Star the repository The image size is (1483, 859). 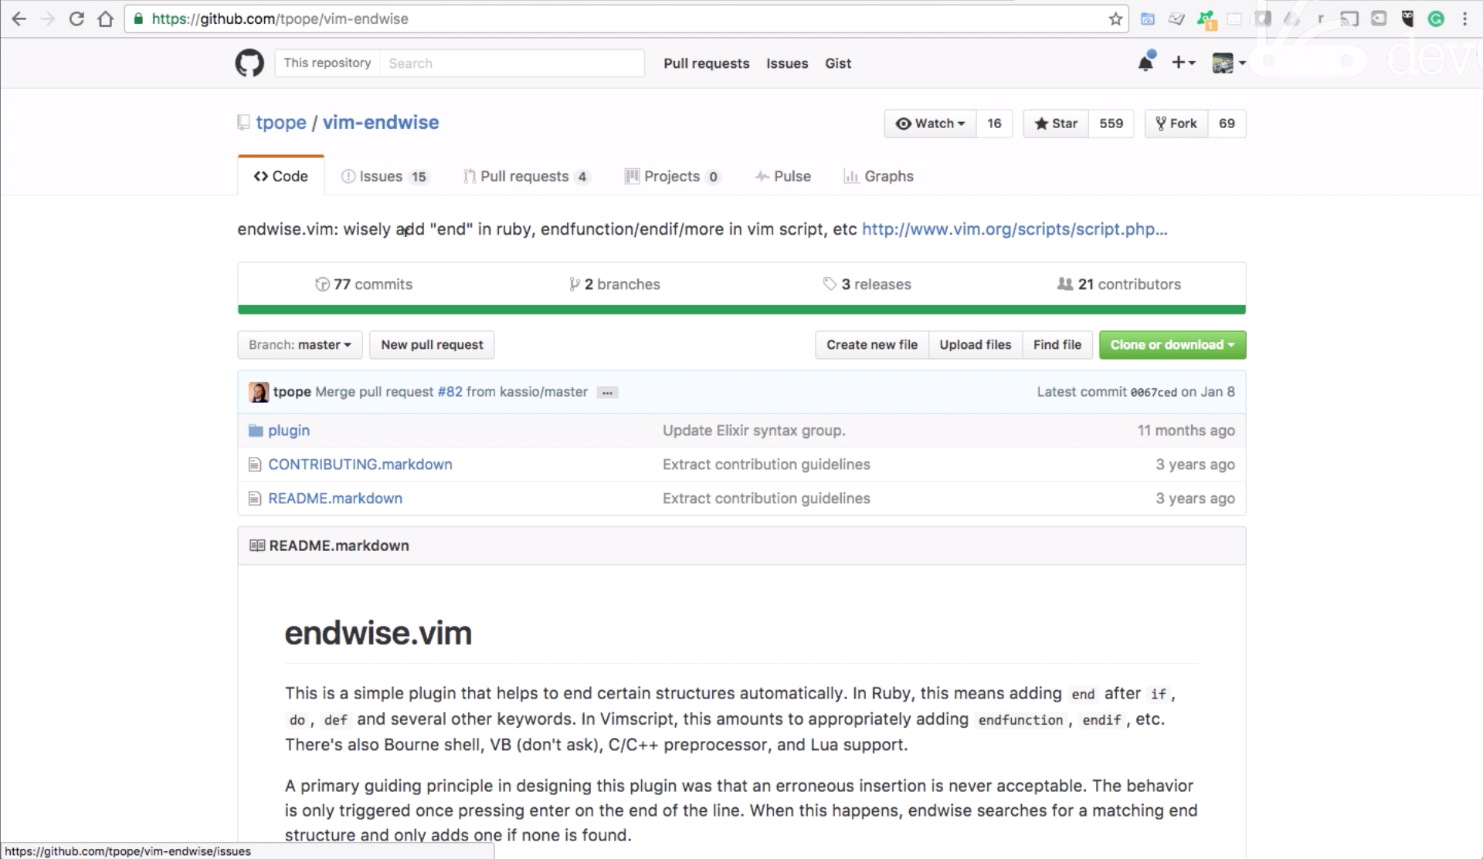(1056, 123)
